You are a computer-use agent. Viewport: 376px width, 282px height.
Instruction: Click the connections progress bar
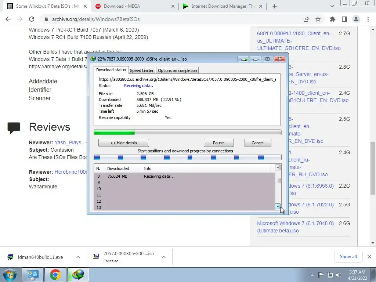point(188,157)
